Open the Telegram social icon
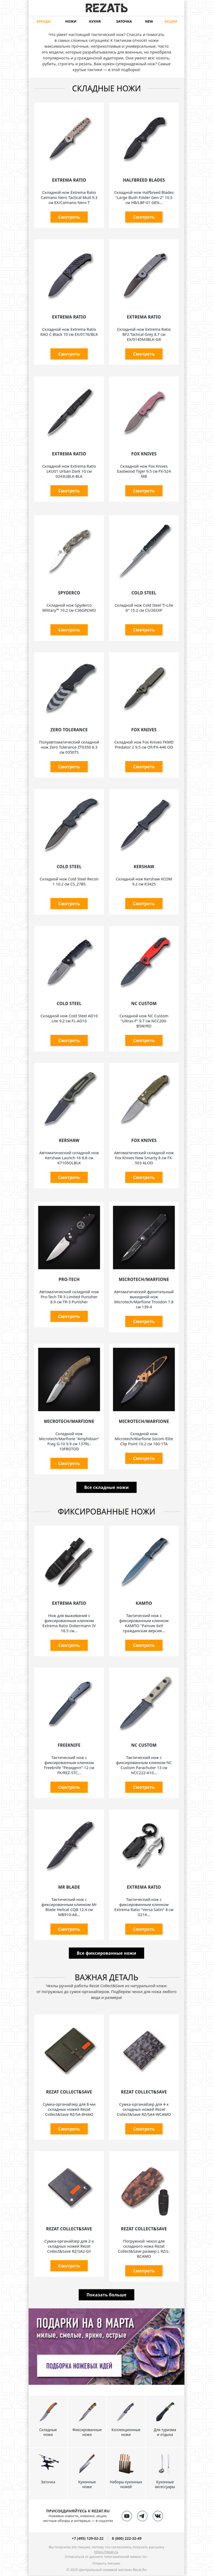 [142, 2516]
